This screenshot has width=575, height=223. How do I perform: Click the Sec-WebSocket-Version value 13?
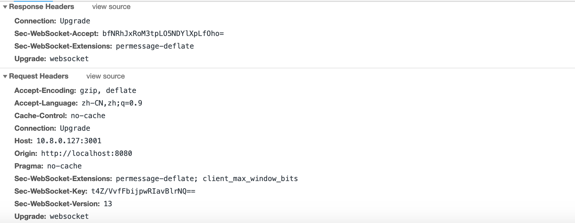(x=108, y=204)
